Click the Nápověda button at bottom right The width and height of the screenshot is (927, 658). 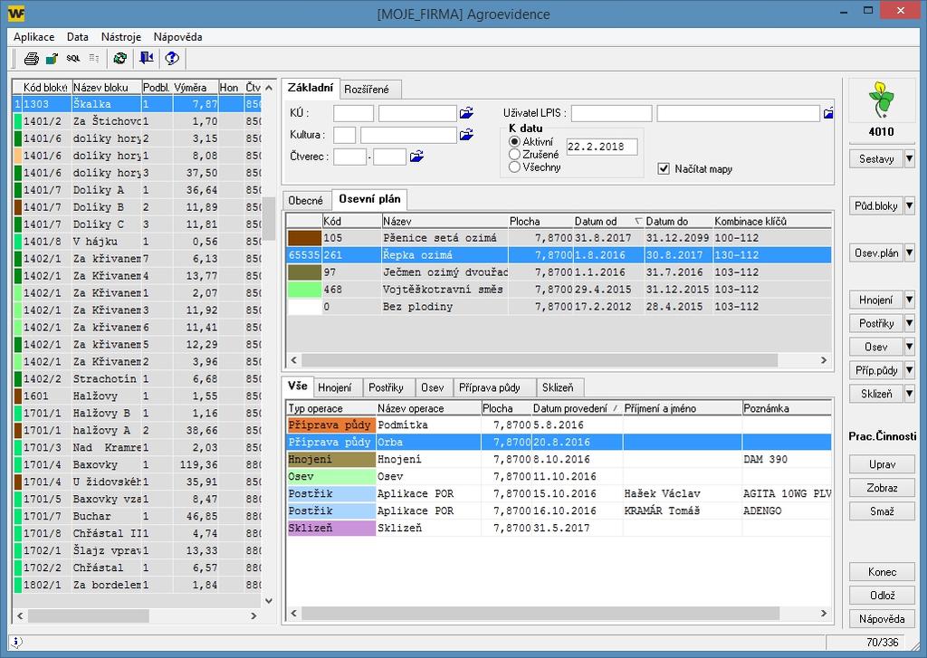[882, 619]
